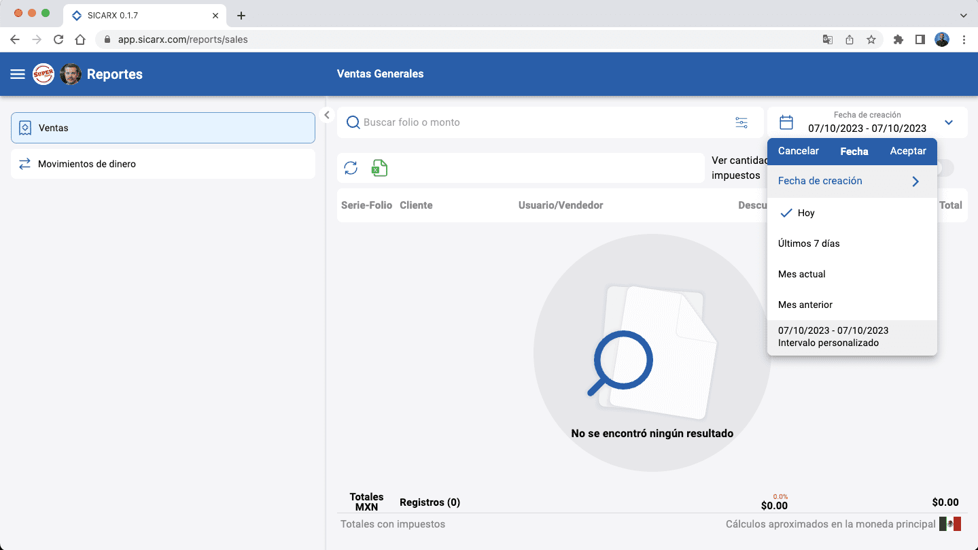Viewport: 978px width, 550px height.
Task: Bookmark this page with star icon
Action: (x=871, y=39)
